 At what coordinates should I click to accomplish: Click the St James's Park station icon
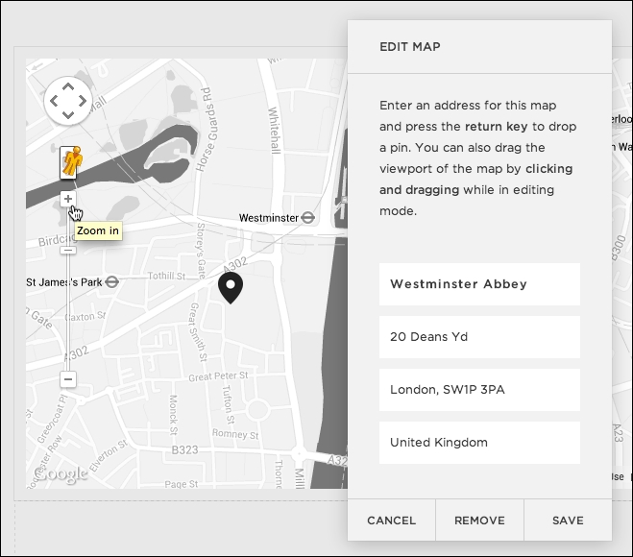coord(111,281)
